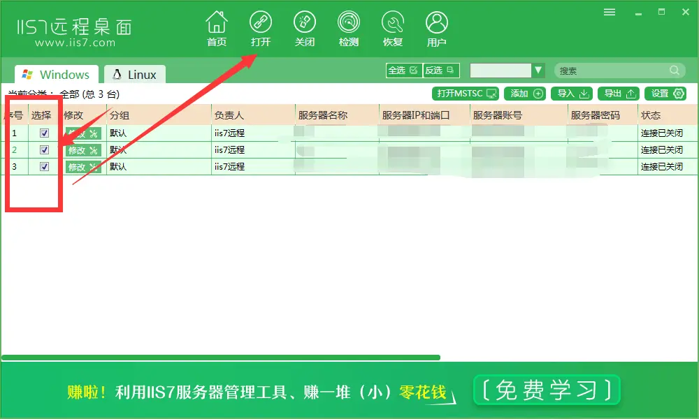Click the 免费学习 banner button
Screen dimensions: 699x419
[547, 390]
